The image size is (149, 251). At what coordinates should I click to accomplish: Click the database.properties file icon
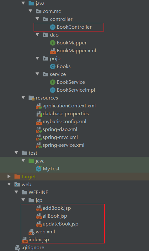tap(39, 114)
